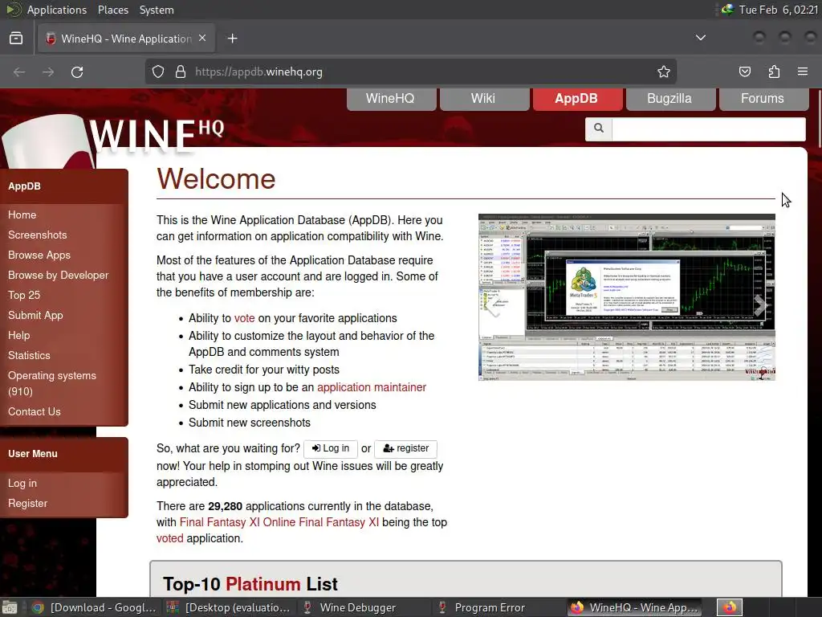The height and width of the screenshot is (617, 822).
Task: Open the Applications menu
Action: pyautogui.click(x=57, y=10)
